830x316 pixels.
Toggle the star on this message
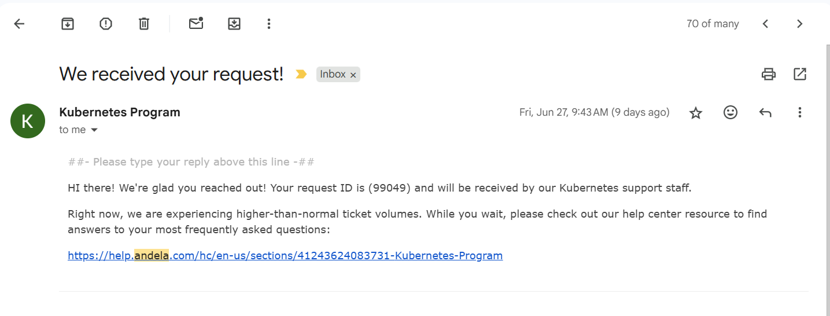[x=696, y=113]
